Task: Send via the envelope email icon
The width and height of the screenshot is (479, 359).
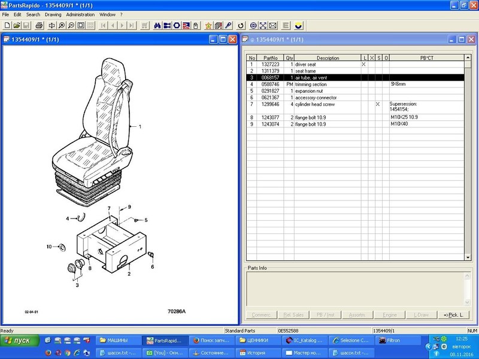Action: (x=272, y=26)
